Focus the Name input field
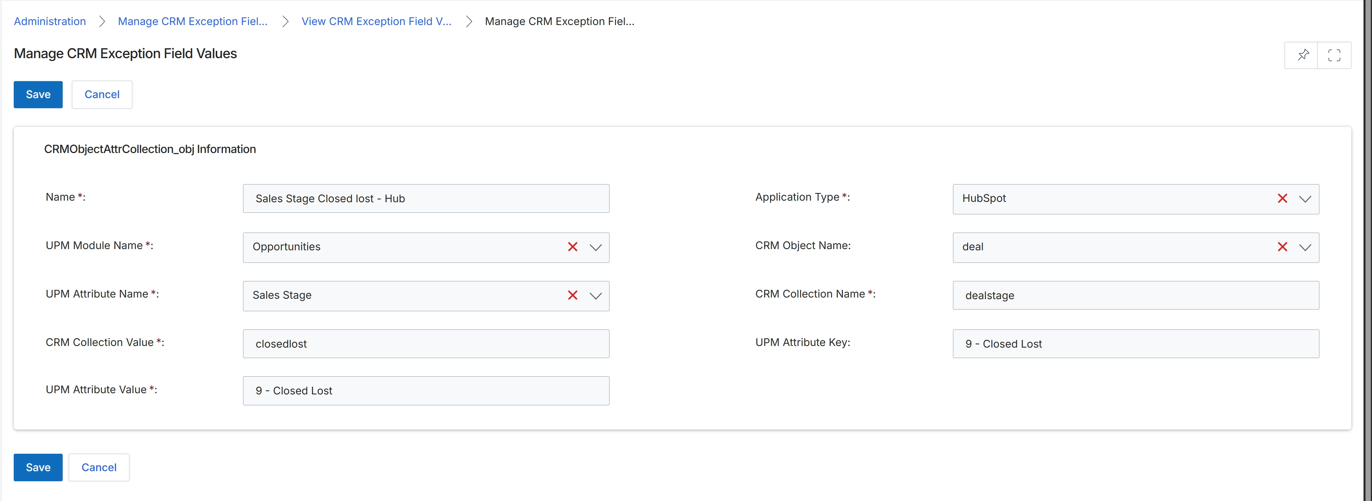 click(426, 198)
